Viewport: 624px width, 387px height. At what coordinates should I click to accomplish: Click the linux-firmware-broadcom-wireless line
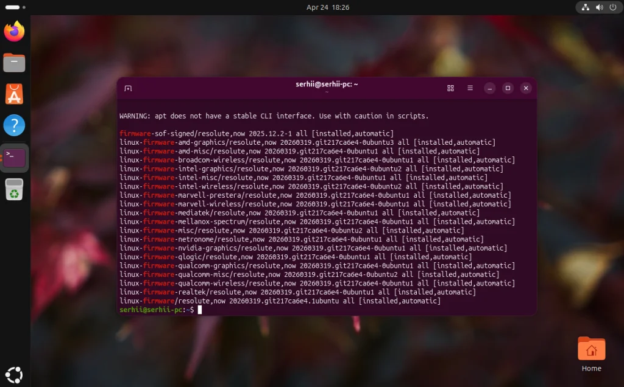317,159
